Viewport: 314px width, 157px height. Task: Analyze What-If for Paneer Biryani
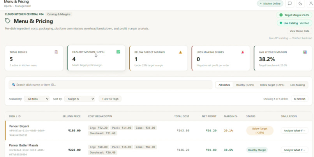pyautogui.click(x=295, y=131)
